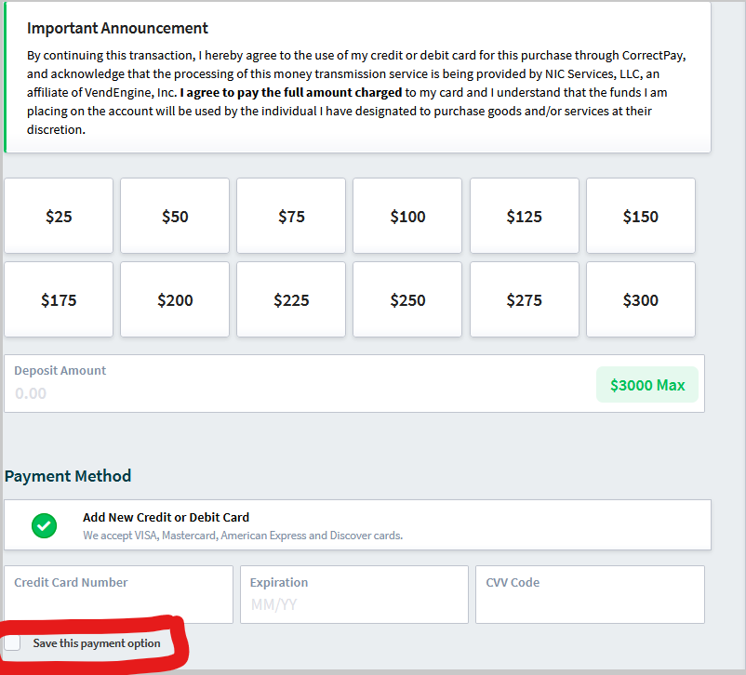746x675 pixels.
Task: Pick the $300 deposit amount
Action: point(639,298)
